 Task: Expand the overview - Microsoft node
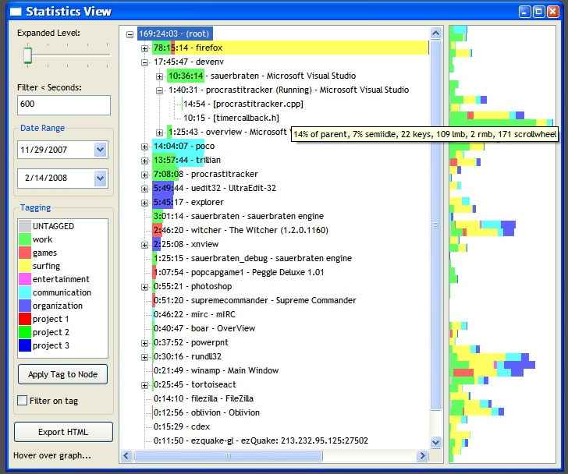point(159,133)
